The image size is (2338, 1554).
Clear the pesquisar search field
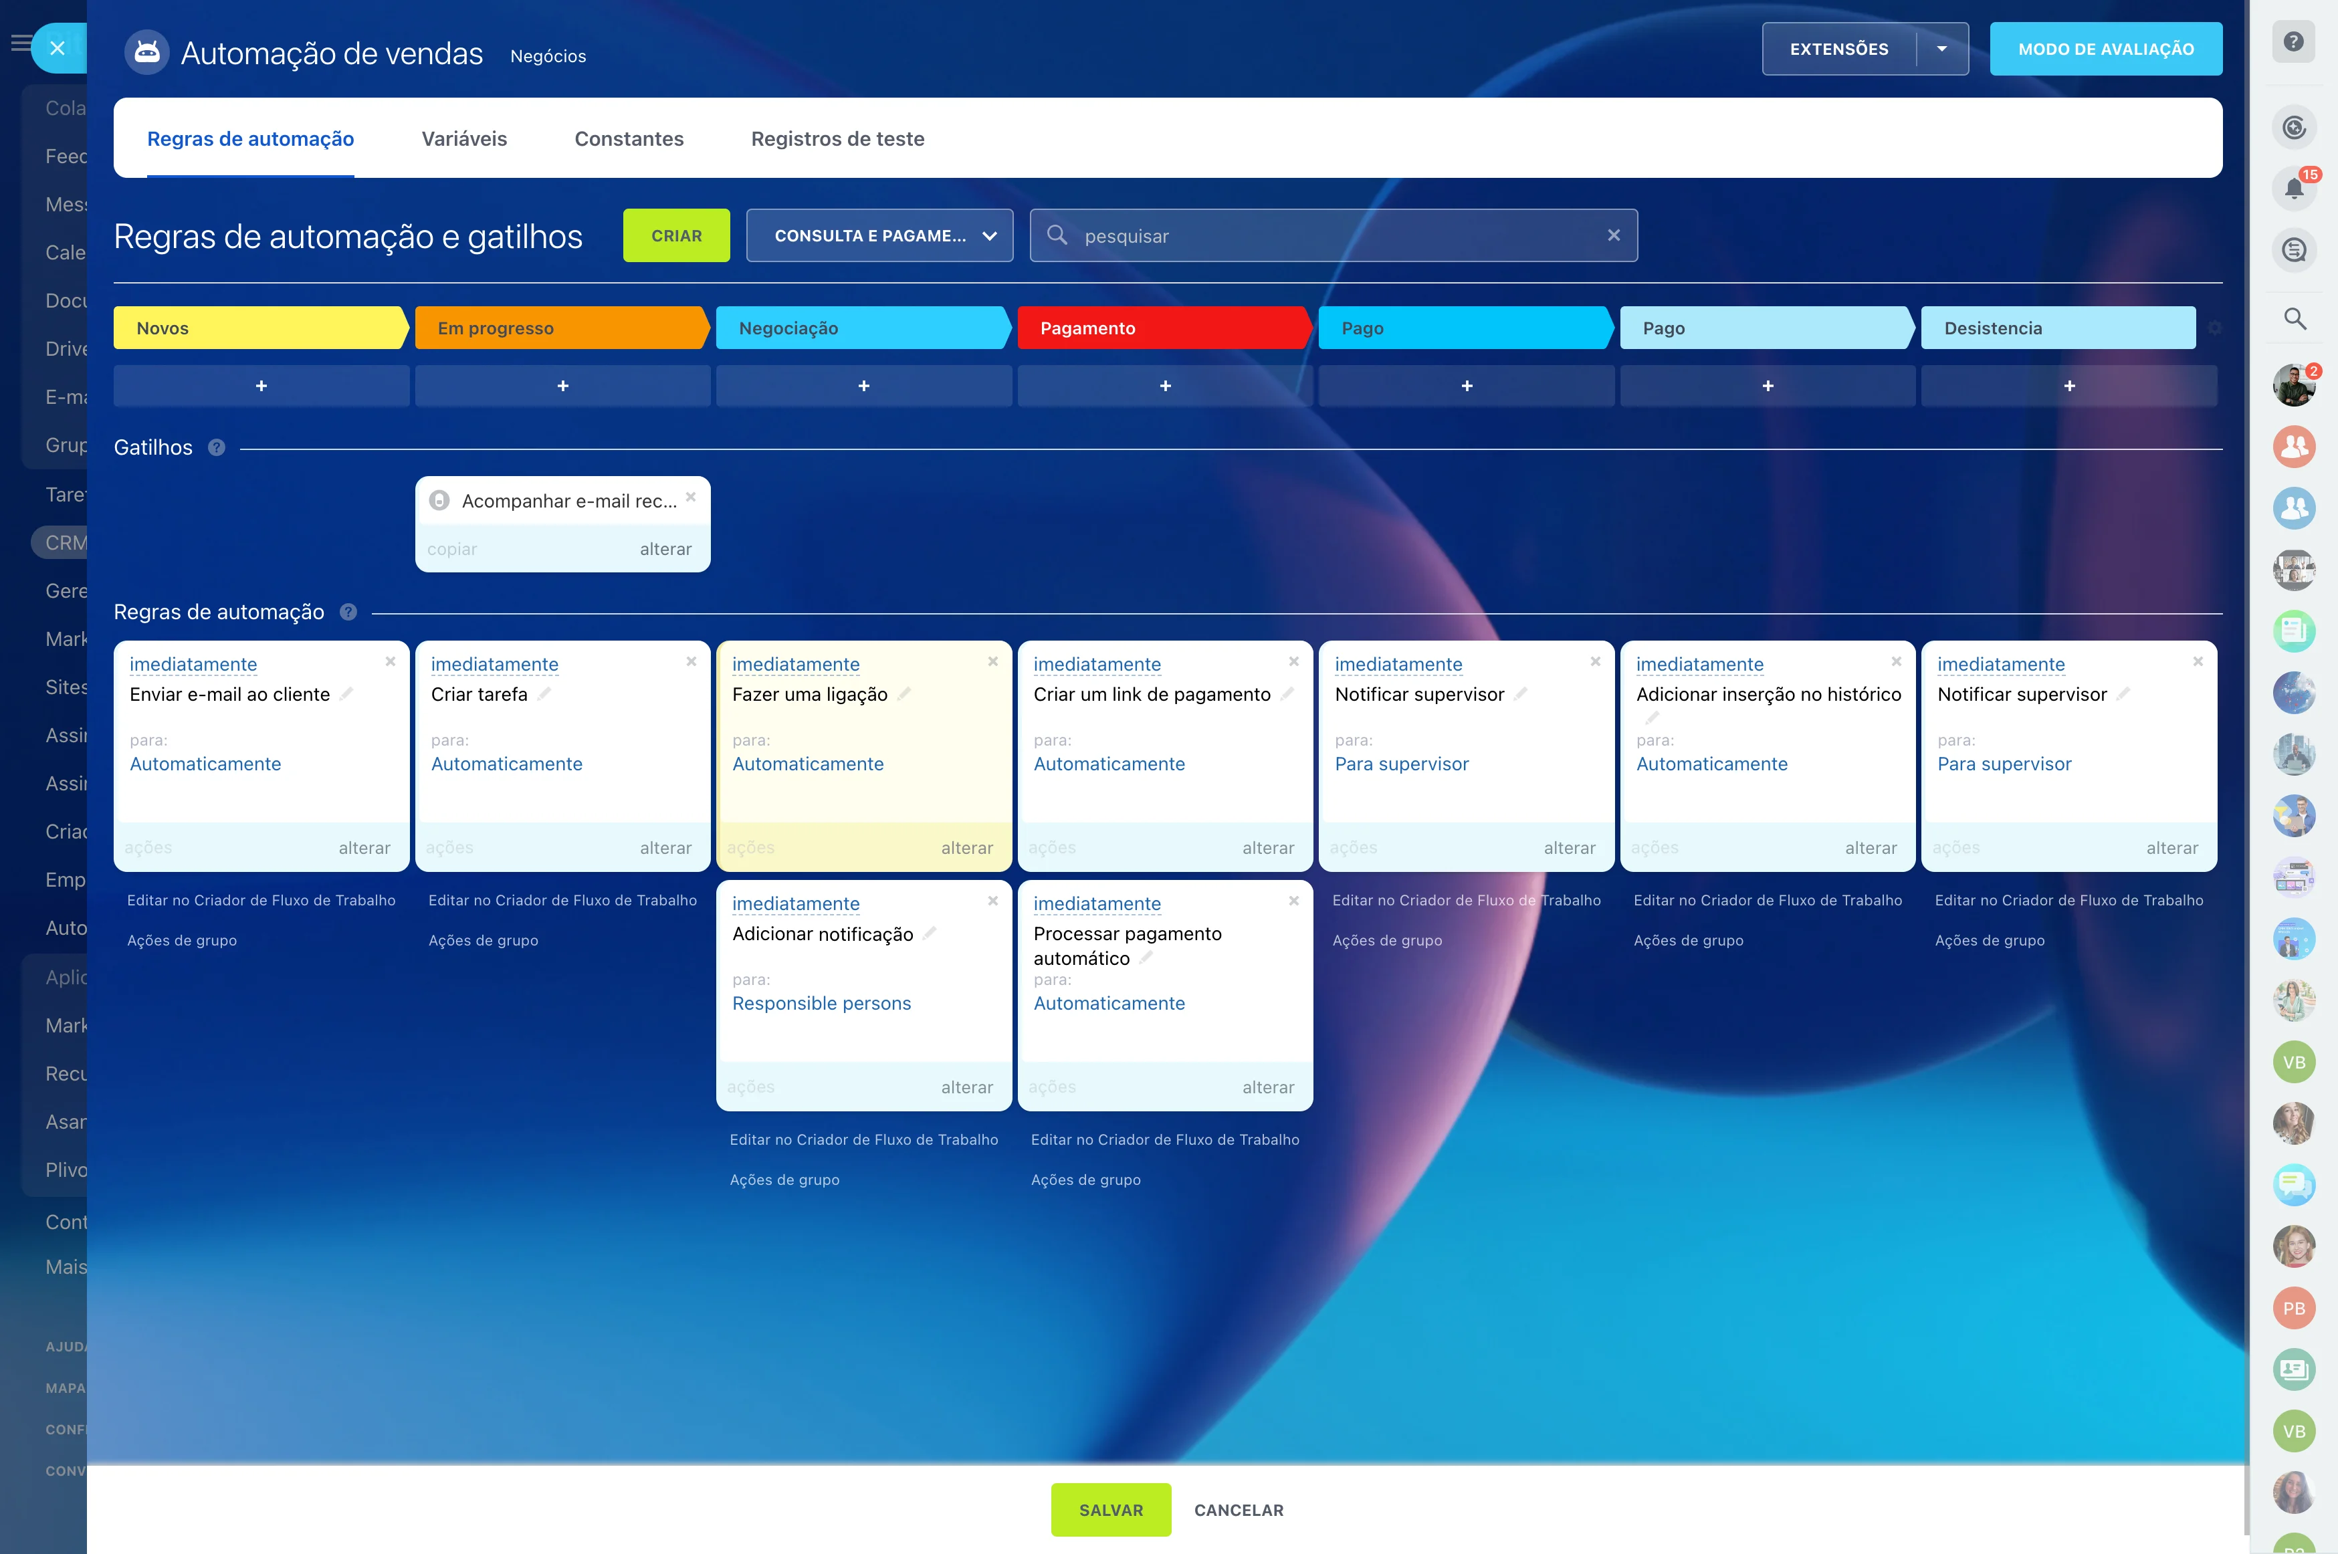[x=1612, y=236]
